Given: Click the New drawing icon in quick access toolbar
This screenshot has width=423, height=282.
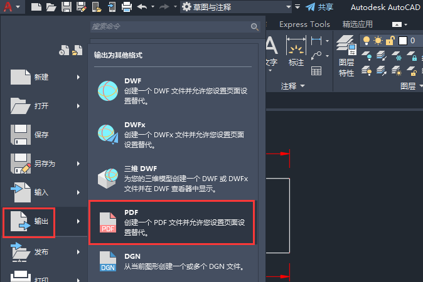Looking at the screenshot, I should tap(36, 7).
